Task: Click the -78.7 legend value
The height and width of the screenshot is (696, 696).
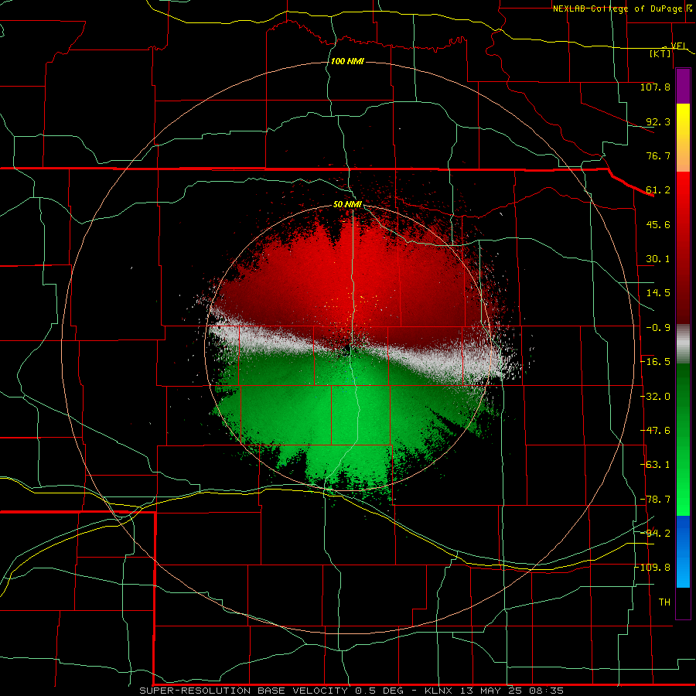Action: [x=655, y=500]
